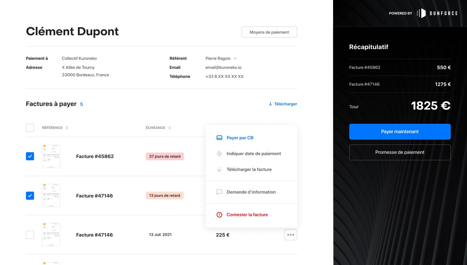Click the 37 jours de retard badge
The height and width of the screenshot is (265, 467).
pyautogui.click(x=165, y=156)
